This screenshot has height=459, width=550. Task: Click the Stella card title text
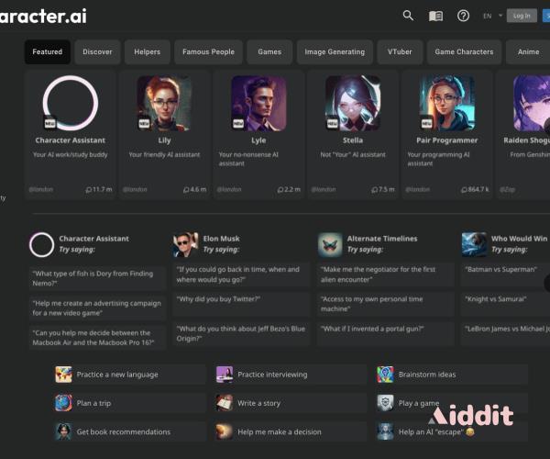(x=353, y=140)
